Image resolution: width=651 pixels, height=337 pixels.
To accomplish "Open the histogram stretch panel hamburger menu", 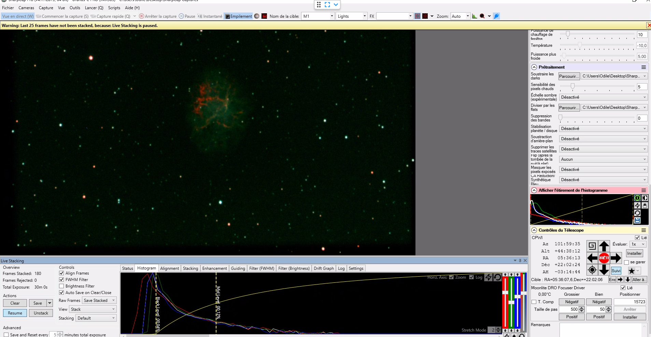I will tap(643, 190).
